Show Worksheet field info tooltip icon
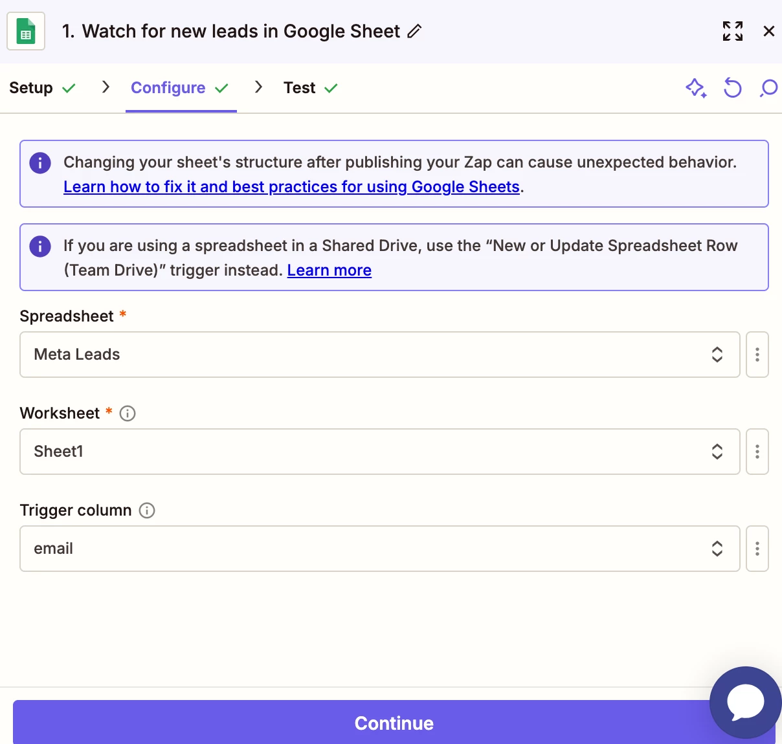Viewport: 782px width, 744px height. (128, 413)
